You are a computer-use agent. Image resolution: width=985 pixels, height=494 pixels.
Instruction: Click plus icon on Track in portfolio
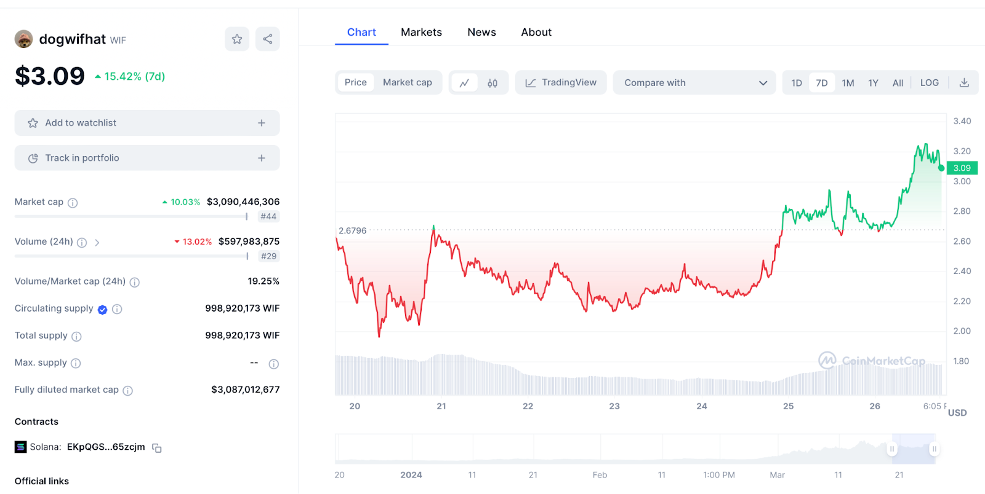point(262,158)
